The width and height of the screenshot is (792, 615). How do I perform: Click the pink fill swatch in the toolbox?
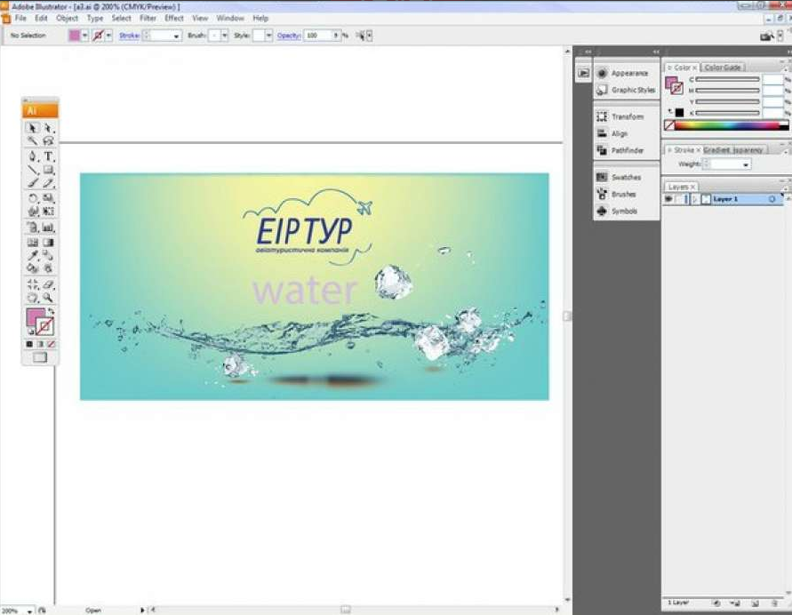35,317
